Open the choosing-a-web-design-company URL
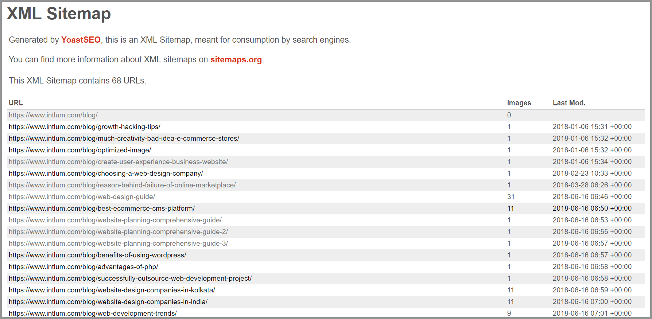Image resolution: width=652 pixels, height=319 pixels. tap(106, 174)
